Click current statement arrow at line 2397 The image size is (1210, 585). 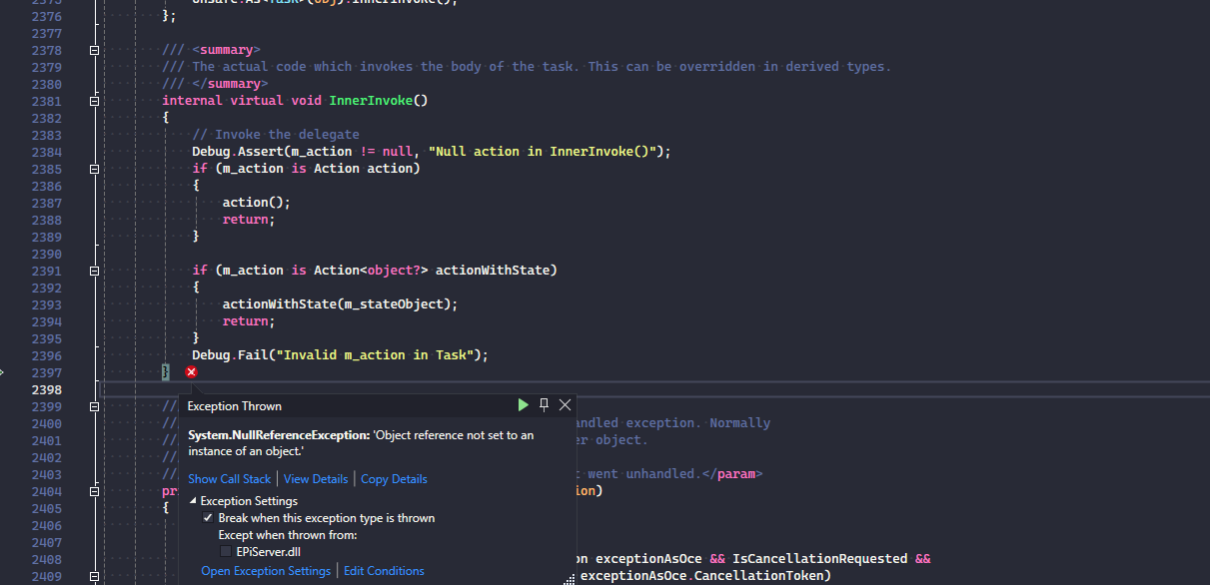[3, 372]
